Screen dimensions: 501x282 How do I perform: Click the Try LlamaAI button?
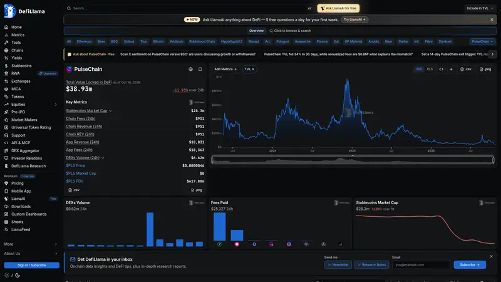click(x=354, y=20)
